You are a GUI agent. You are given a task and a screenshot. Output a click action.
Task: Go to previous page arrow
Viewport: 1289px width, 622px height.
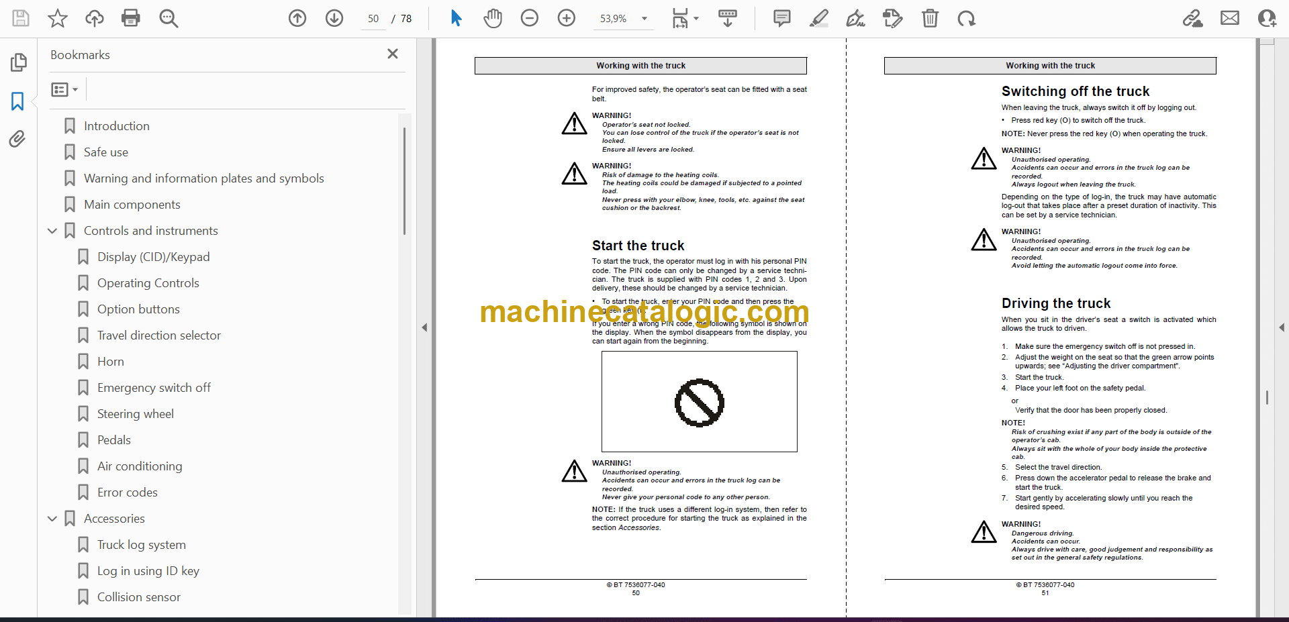(x=297, y=18)
